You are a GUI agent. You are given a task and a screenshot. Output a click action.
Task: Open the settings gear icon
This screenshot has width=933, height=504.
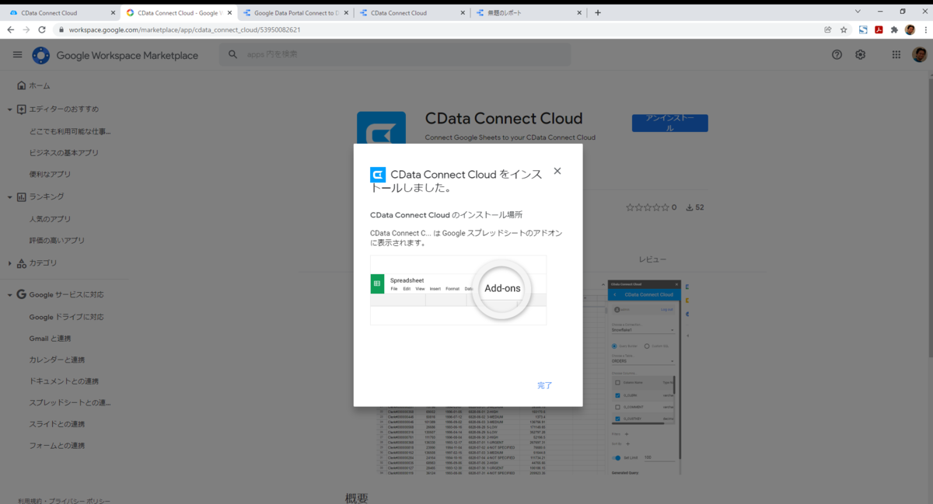pos(861,54)
